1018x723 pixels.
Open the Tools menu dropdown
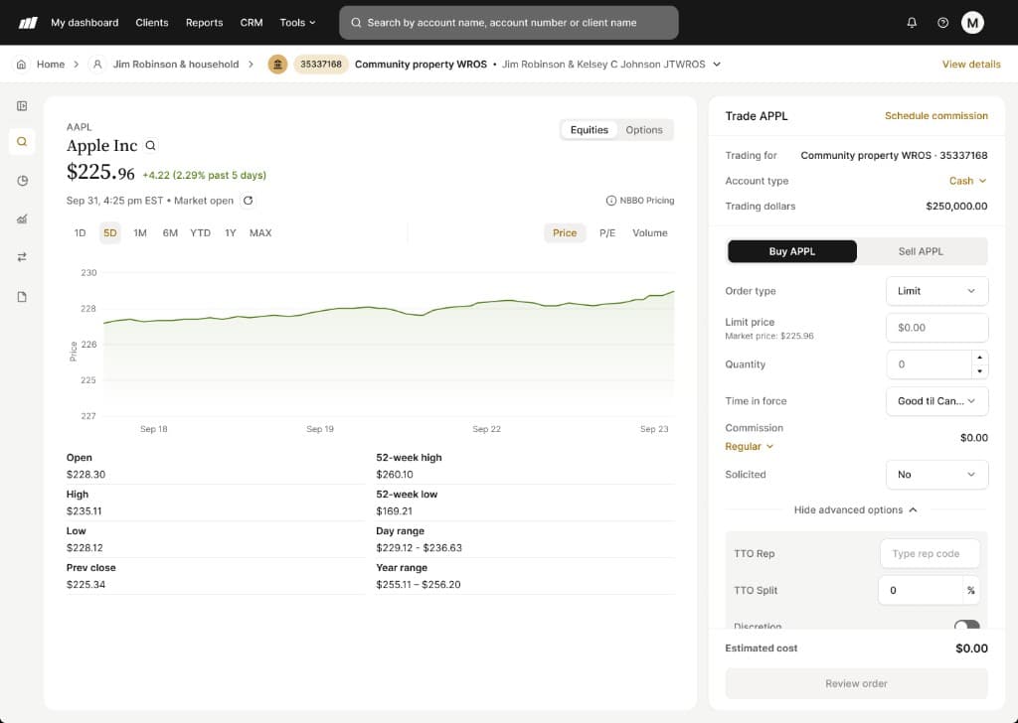(297, 23)
